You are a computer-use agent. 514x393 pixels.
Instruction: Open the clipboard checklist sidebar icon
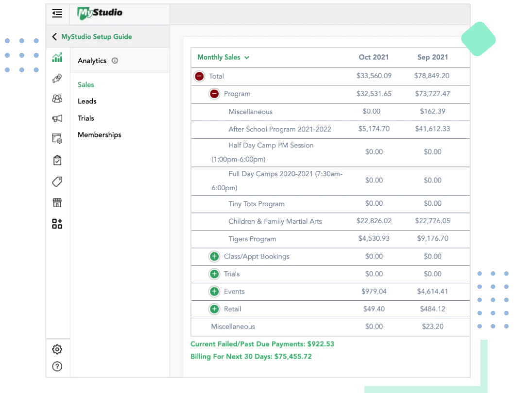pyautogui.click(x=57, y=160)
